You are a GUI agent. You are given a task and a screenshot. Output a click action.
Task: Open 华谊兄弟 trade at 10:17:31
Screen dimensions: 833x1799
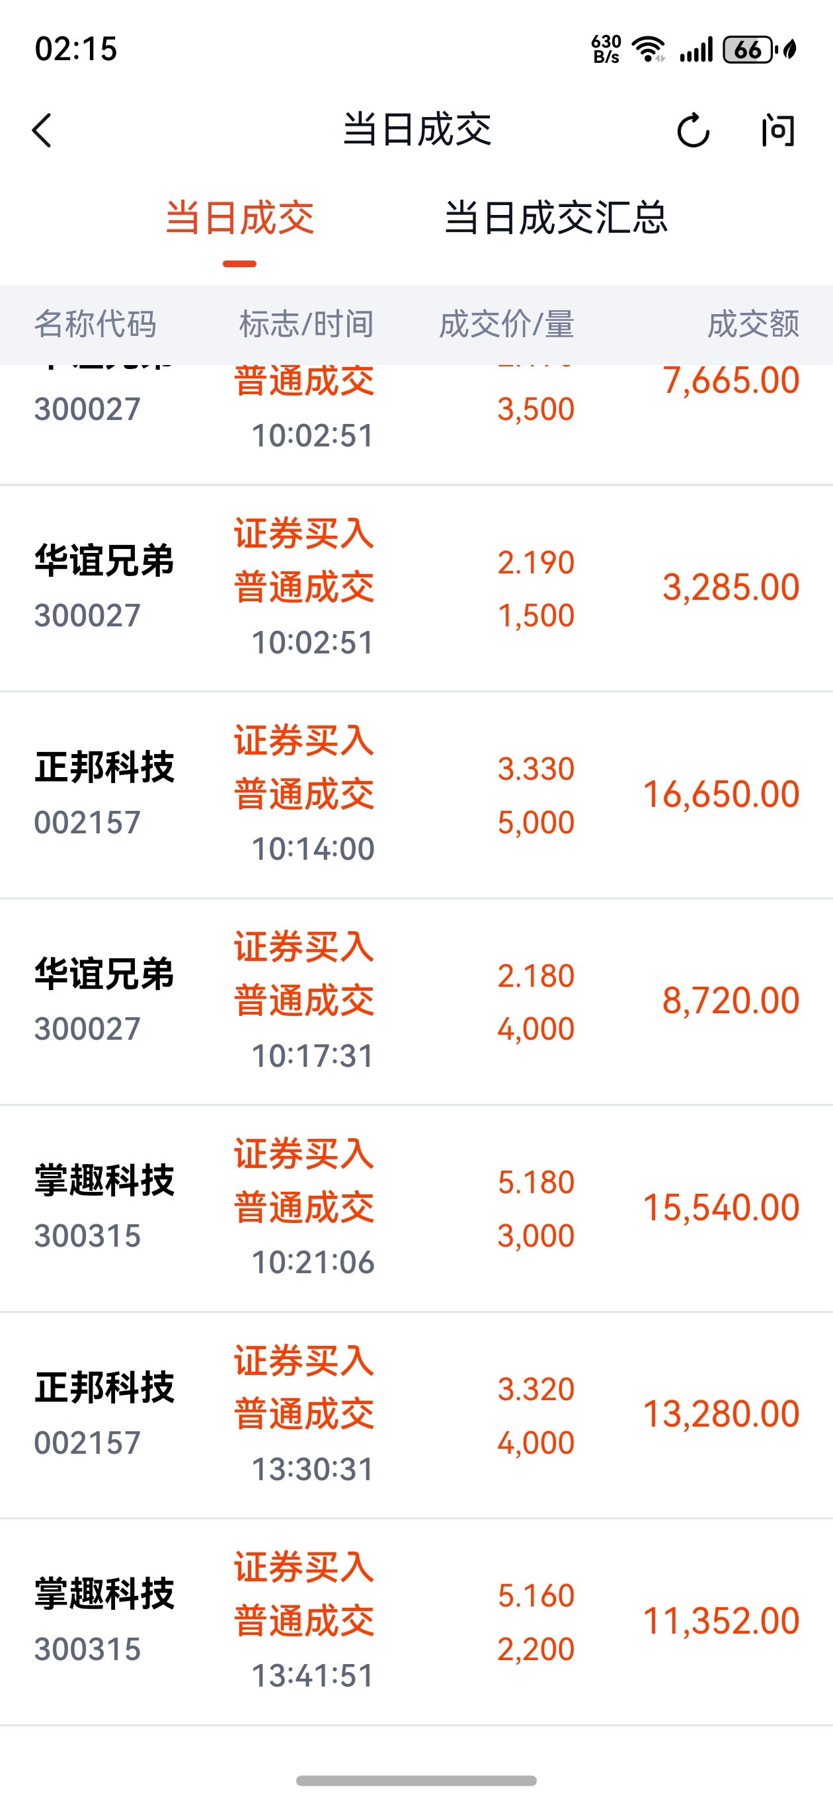pos(416,1001)
